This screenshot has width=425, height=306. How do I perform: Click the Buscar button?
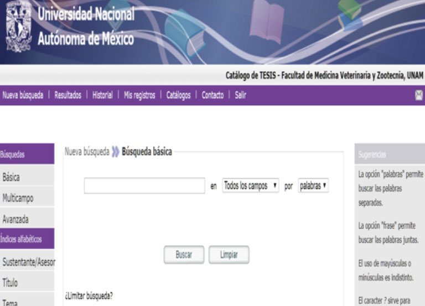click(x=184, y=255)
